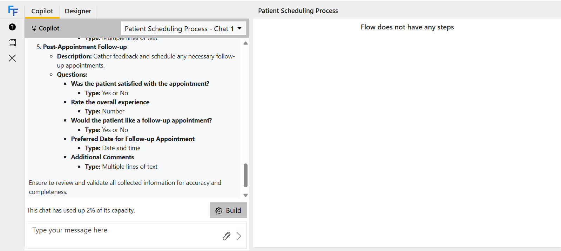The height and width of the screenshot is (251, 561).
Task: Click the Patient Scheduling Process title
Action: (x=298, y=11)
